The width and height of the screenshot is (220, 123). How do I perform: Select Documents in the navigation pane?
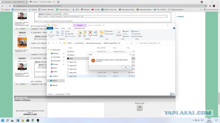(57, 61)
